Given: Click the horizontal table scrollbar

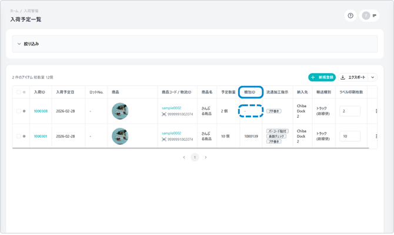Looking at the screenshot, I should pos(191,148).
